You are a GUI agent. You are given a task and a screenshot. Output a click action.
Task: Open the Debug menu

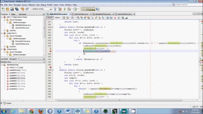(43, 5)
